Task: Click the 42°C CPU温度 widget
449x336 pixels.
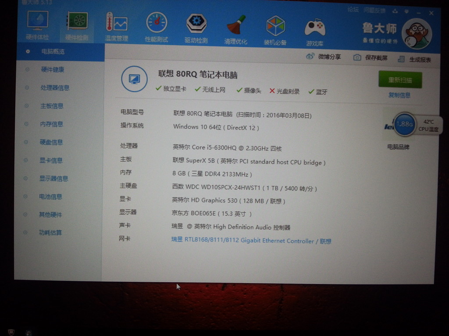Action: [x=428, y=126]
